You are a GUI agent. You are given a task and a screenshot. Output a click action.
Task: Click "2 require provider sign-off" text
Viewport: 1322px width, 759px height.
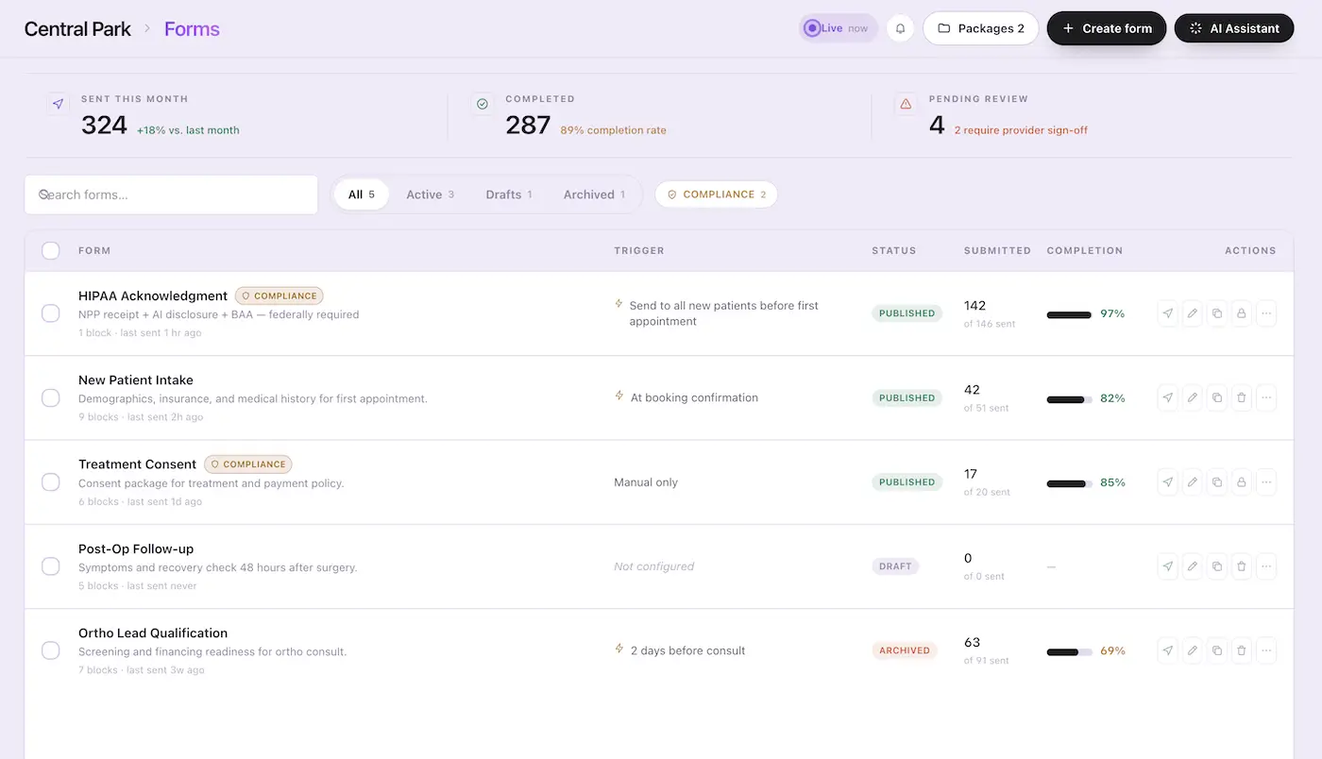[x=1021, y=130]
